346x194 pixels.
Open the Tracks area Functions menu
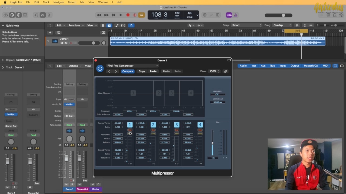point(76,25)
